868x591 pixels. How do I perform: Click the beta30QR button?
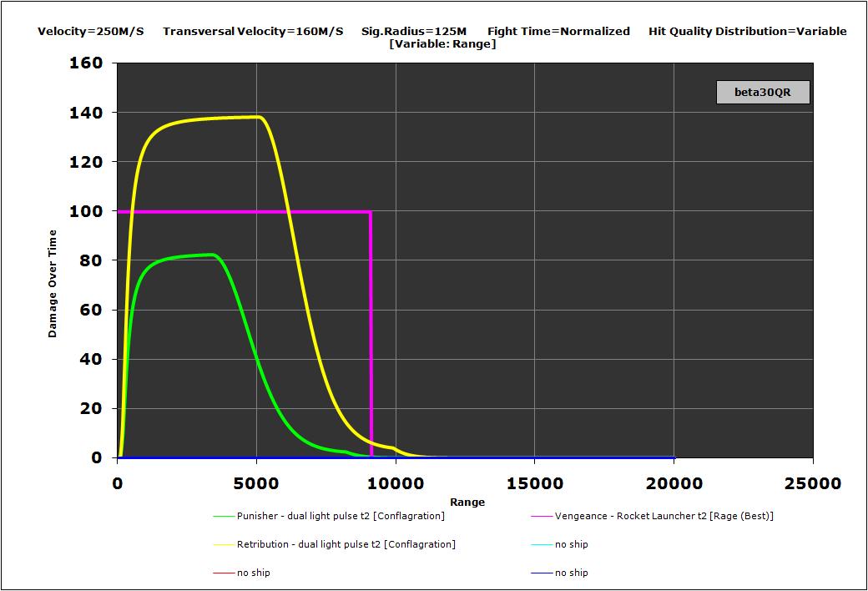[763, 93]
